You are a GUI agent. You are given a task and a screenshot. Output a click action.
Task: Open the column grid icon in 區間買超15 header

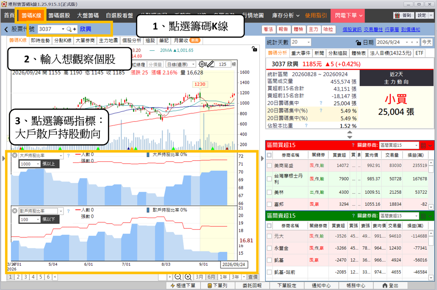click(x=423, y=145)
